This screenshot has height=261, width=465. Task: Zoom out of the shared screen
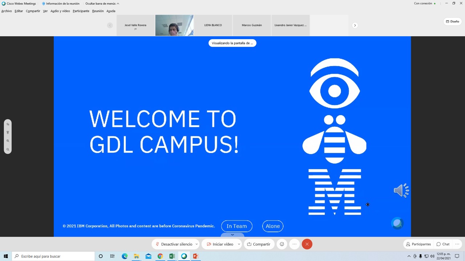point(8,149)
